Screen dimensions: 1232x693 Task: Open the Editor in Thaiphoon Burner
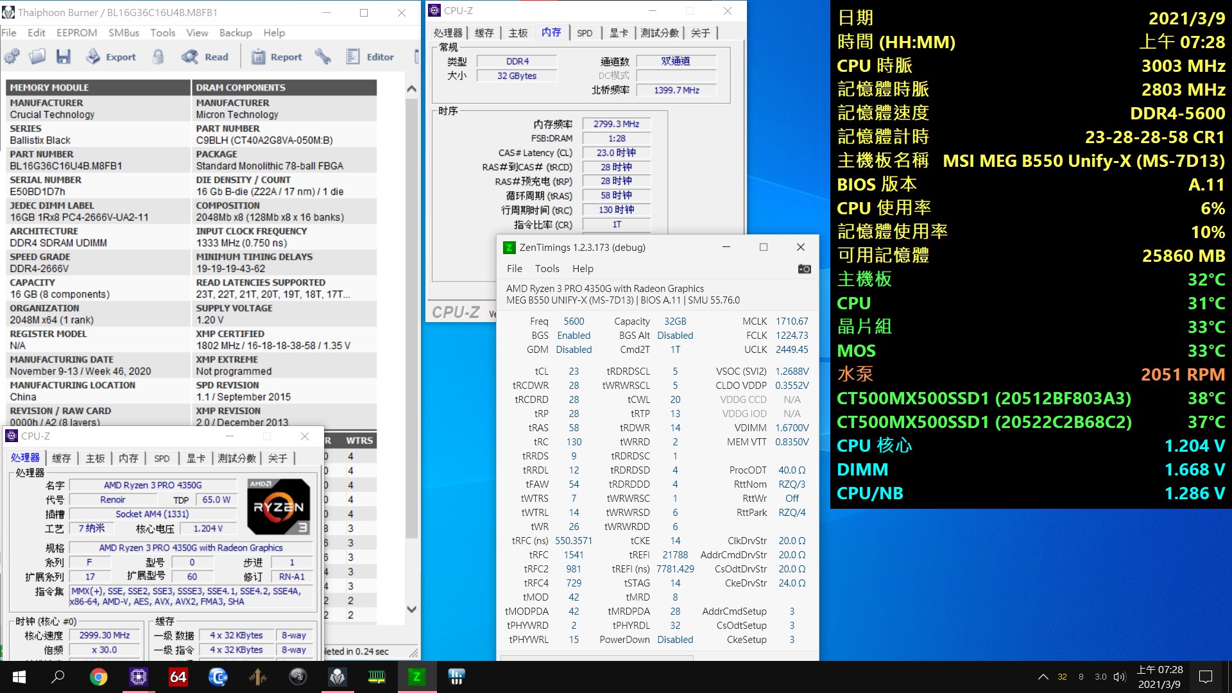(x=370, y=56)
